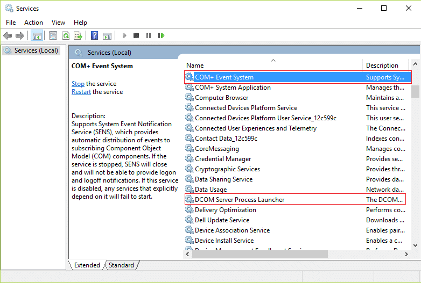Open the View menu
The height and width of the screenshot is (283, 421).
(x=58, y=23)
